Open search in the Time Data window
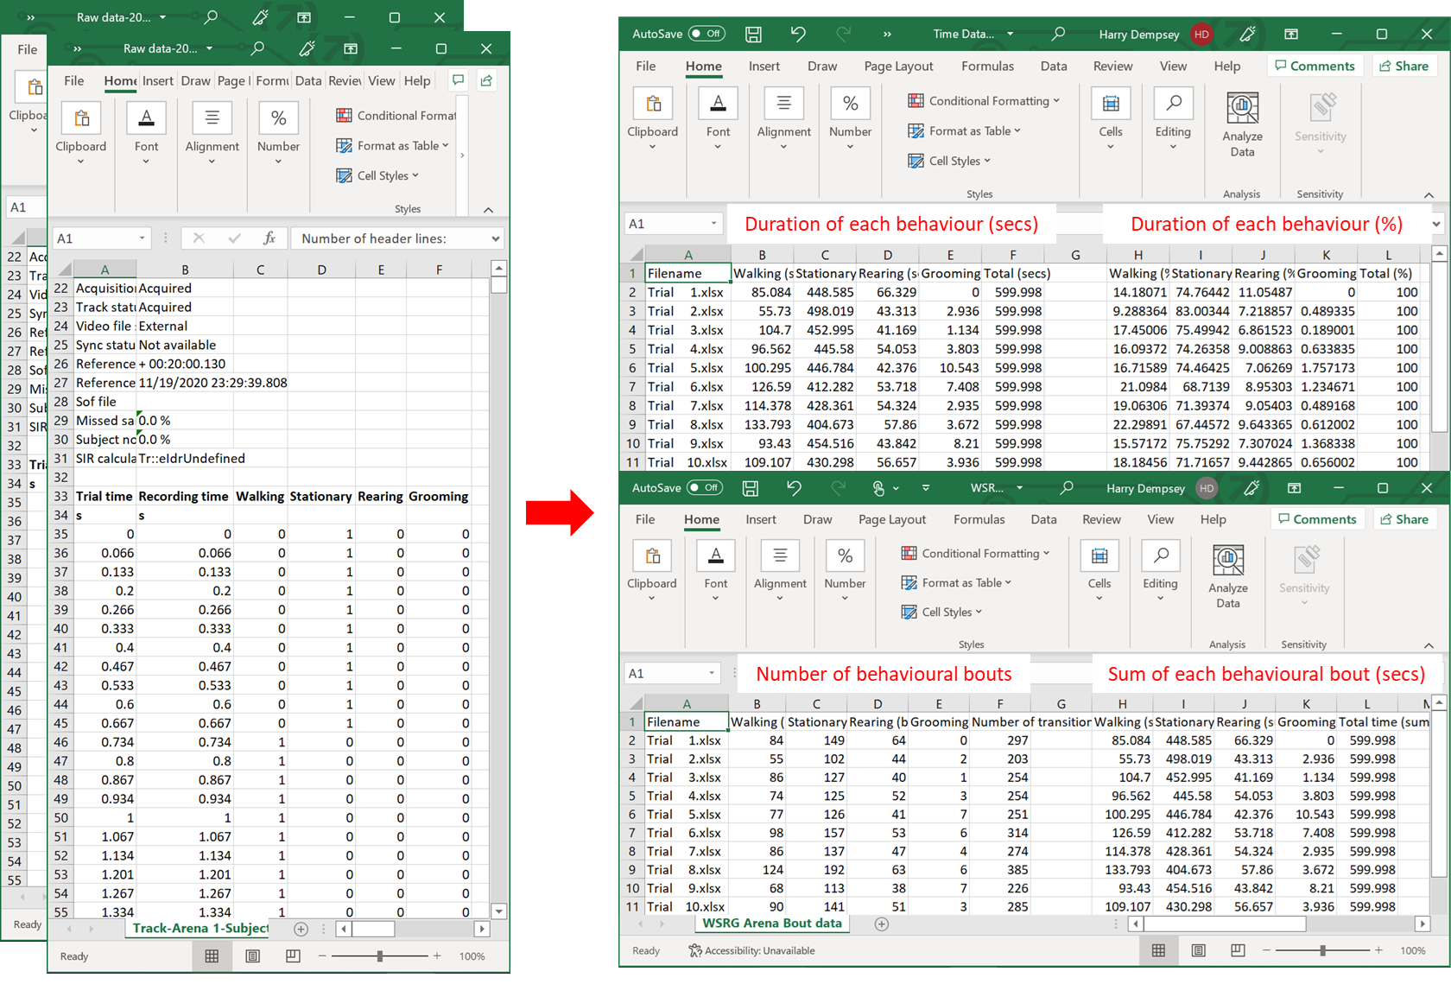Image resolution: width=1451 pixels, height=984 pixels. (x=1058, y=34)
